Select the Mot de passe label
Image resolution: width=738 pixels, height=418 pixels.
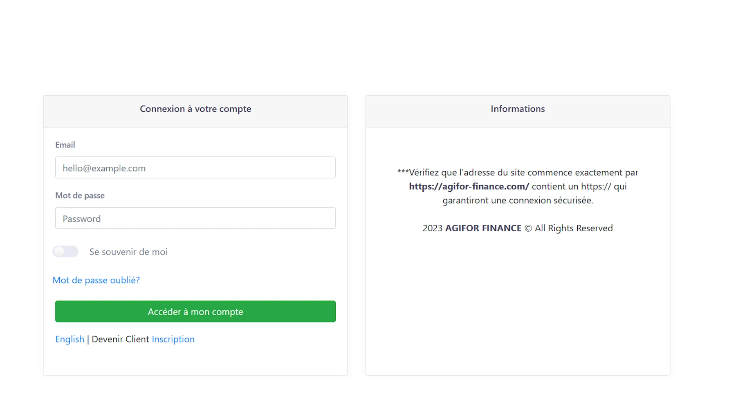[80, 195]
